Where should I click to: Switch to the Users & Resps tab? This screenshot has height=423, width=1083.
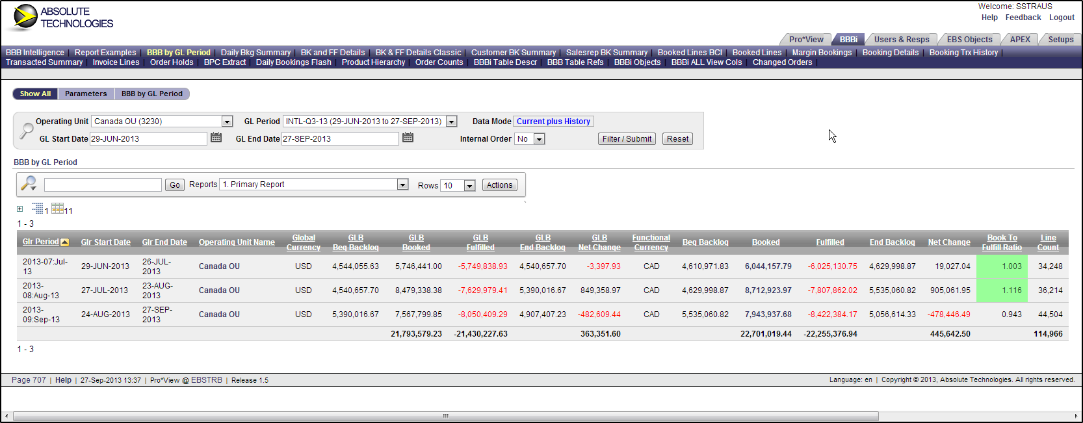click(x=902, y=40)
